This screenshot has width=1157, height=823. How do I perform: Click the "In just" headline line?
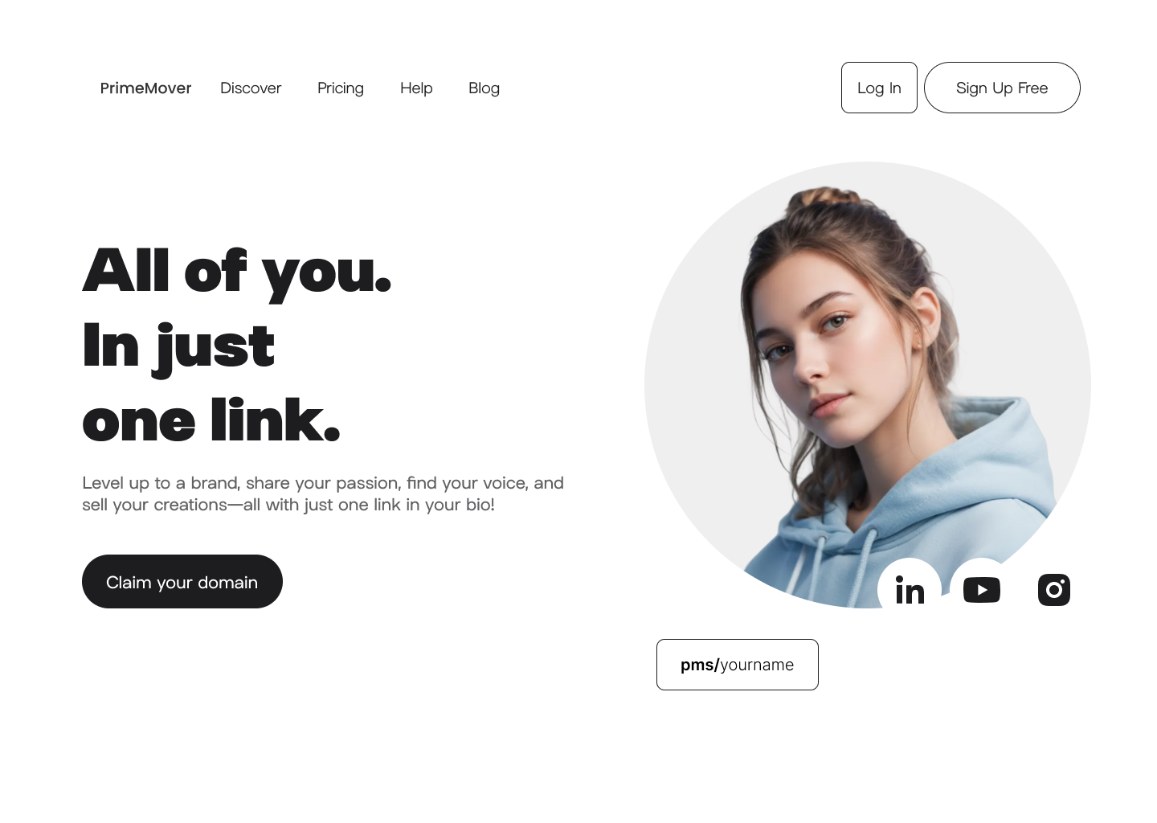tap(178, 347)
